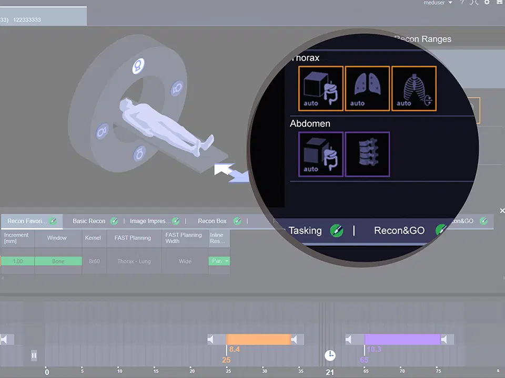Click the Thorax soft tissue volume icon
Image resolution: width=505 pixels, height=378 pixels.
[321, 88]
